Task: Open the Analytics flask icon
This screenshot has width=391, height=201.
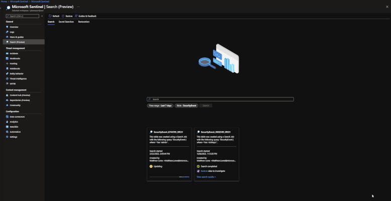Action: (x=7, y=122)
